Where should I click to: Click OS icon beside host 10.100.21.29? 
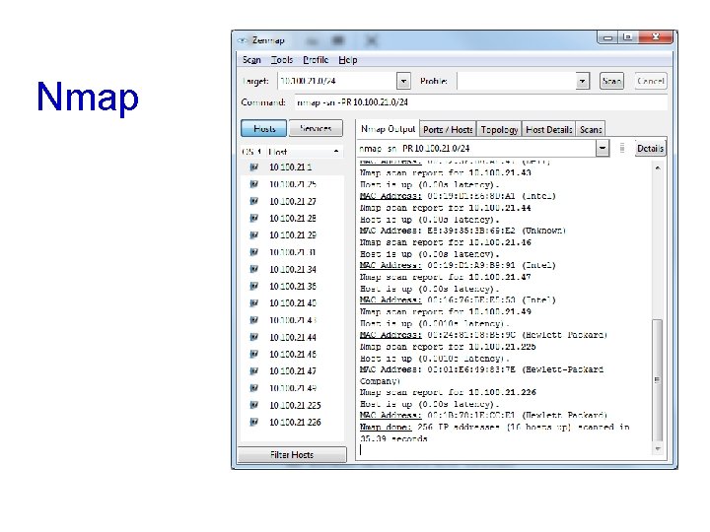click(254, 234)
